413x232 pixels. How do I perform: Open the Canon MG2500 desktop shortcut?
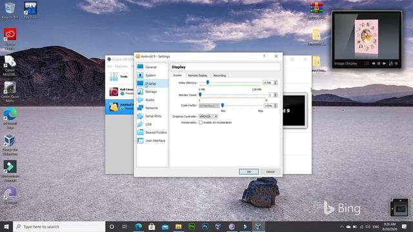10,66
